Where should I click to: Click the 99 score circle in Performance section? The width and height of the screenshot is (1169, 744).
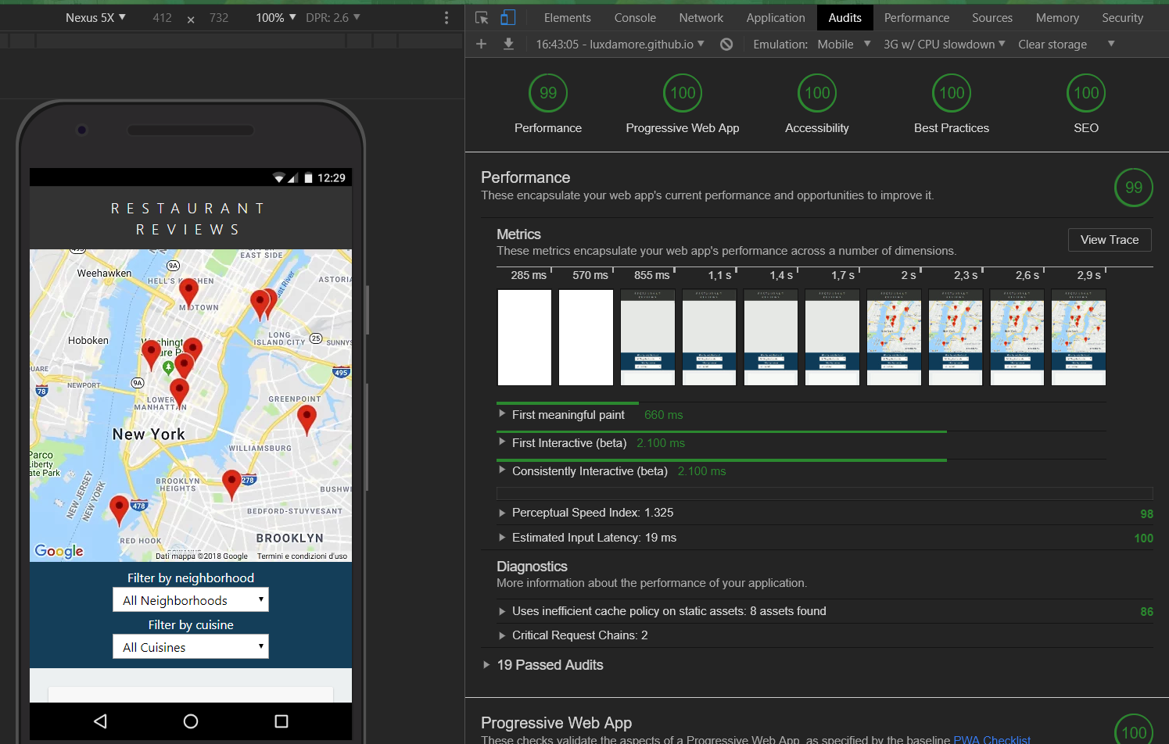(x=1134, y=188)
